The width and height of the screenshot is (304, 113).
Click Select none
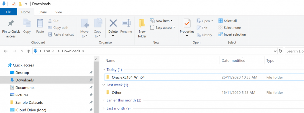229,28
